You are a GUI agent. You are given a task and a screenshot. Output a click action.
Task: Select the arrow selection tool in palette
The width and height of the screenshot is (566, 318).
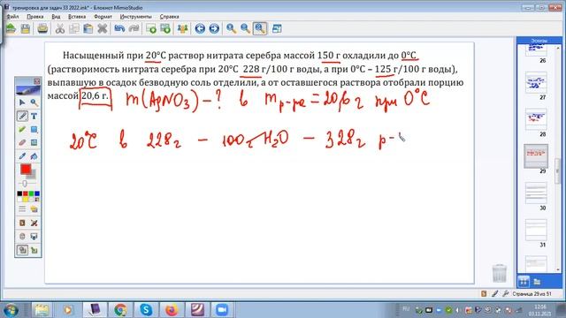coord(22,102)
